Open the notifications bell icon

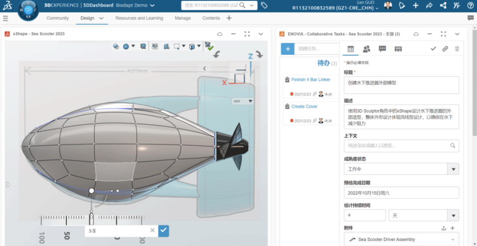(402, 5)
